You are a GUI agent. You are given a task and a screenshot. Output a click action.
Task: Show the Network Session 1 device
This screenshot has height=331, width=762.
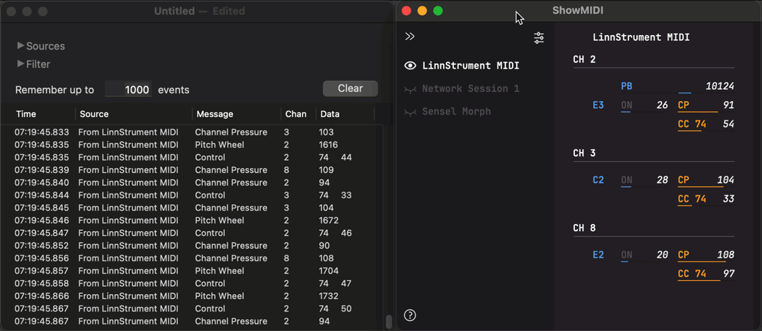[x=410, y=89]
